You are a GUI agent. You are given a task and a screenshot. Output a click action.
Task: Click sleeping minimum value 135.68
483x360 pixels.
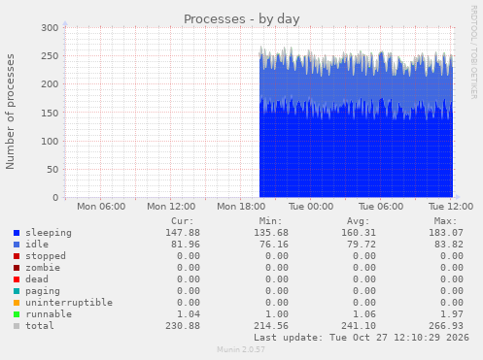271,233
